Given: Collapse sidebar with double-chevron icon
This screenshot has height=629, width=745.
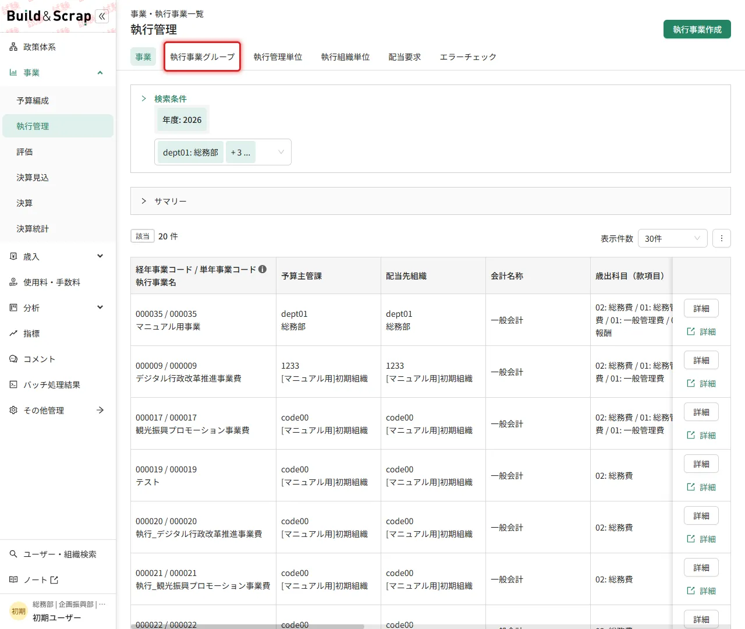Looking at the screenshot, I should point(102,16).
